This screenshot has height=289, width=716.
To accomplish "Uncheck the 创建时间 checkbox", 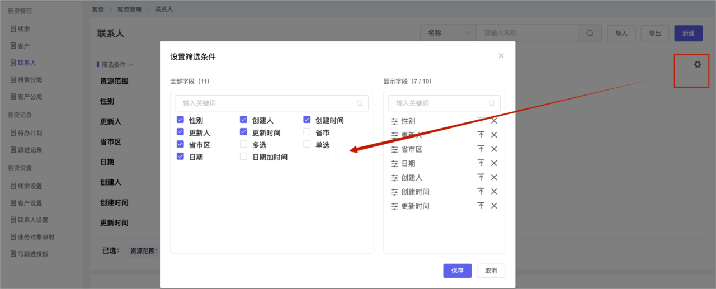I will point(307,120).
